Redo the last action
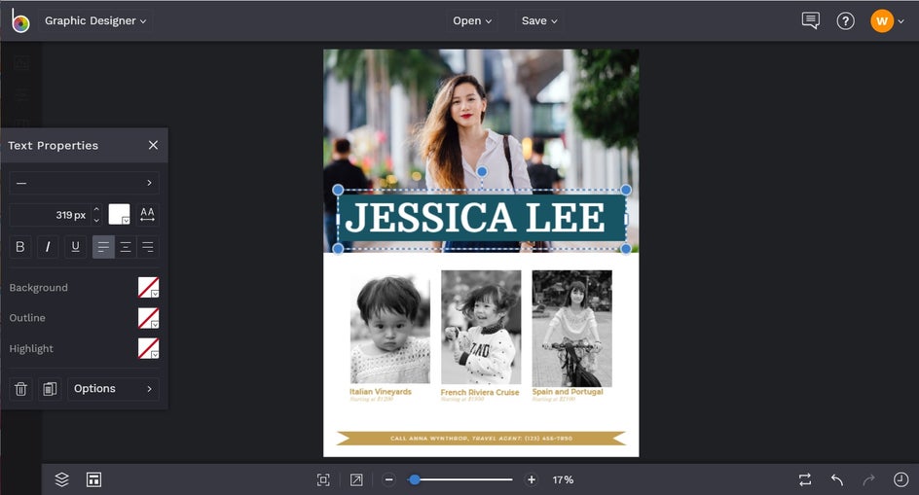Screen dimensions: 919x495 coord(868,479)
